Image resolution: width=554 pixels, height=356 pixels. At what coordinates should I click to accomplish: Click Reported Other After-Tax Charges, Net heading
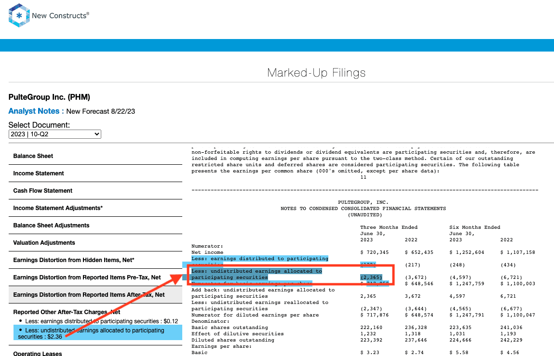67,312
